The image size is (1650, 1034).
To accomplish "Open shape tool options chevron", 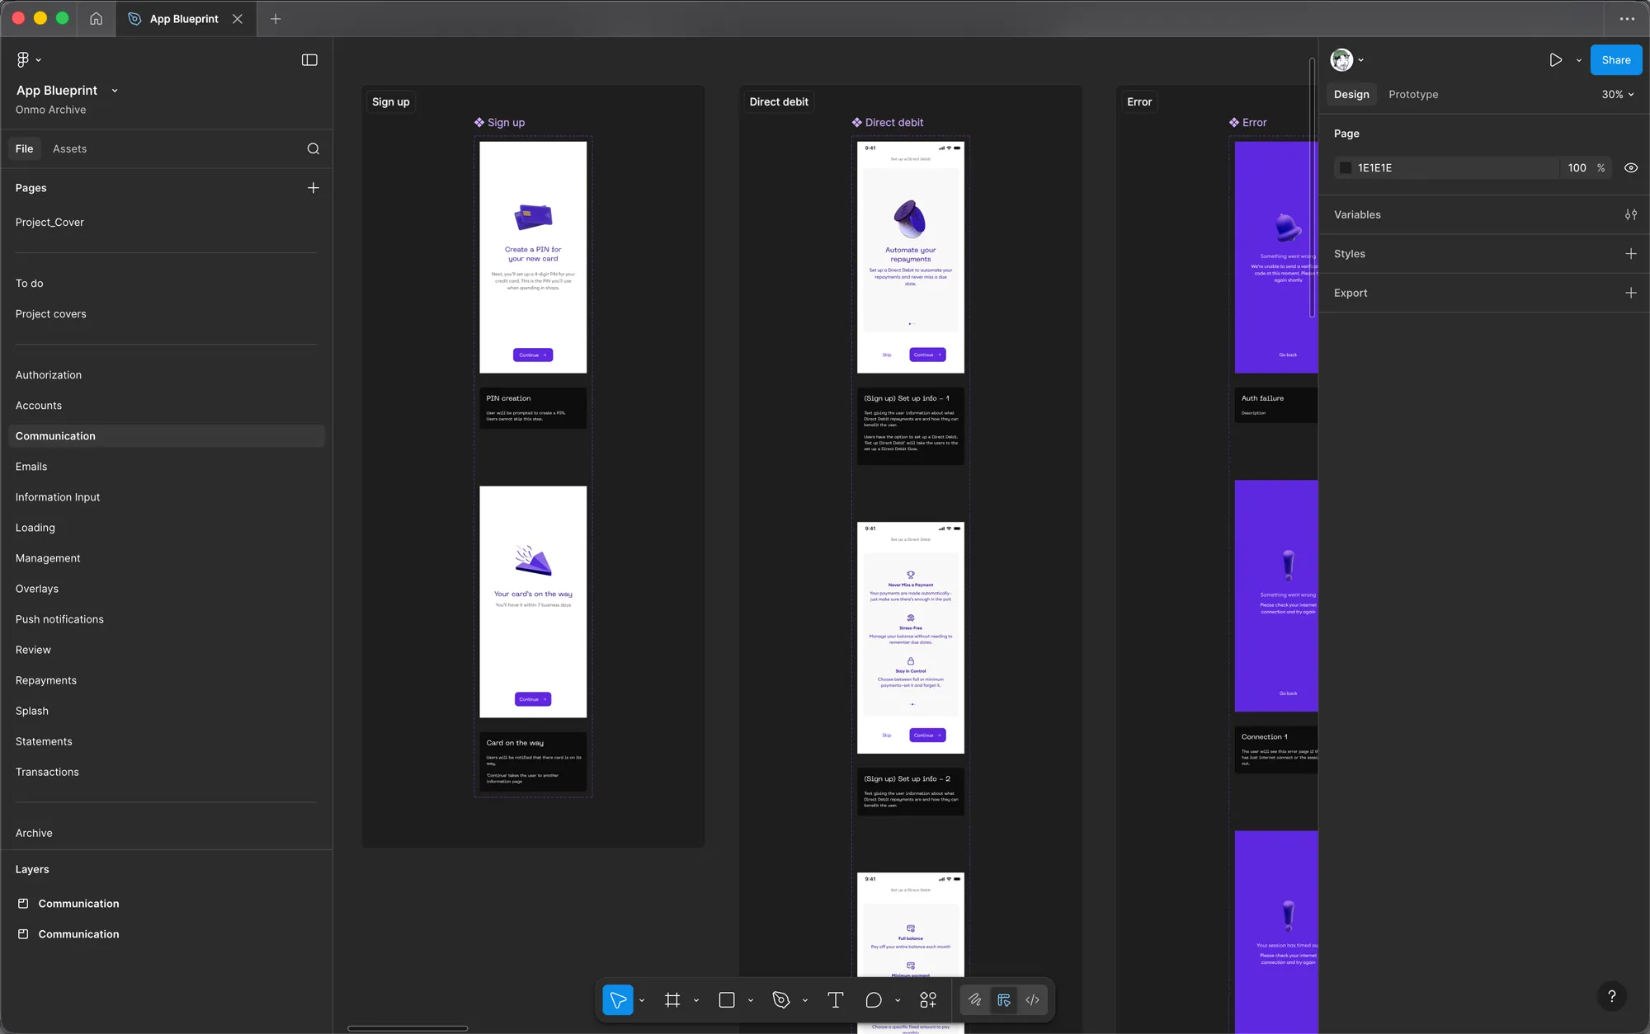I will coord(751,1000).
